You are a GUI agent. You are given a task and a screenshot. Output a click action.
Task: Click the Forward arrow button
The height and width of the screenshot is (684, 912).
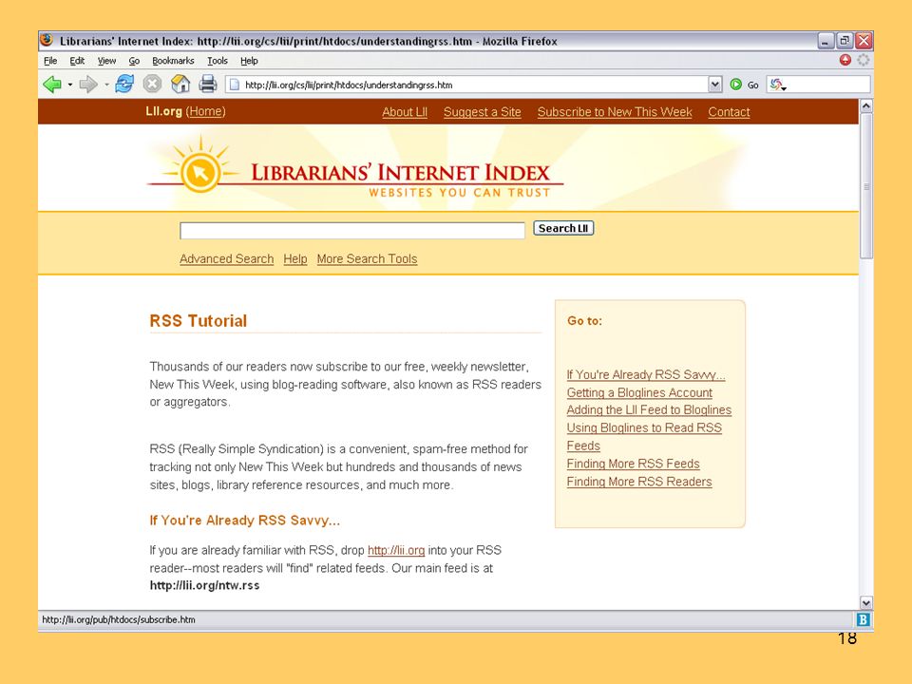point(88,85)
